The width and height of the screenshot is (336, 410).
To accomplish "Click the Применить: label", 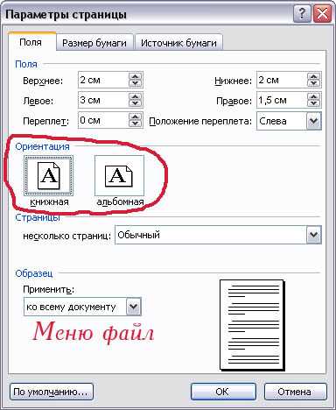I will pyautogui.click(x=48, y=289).
